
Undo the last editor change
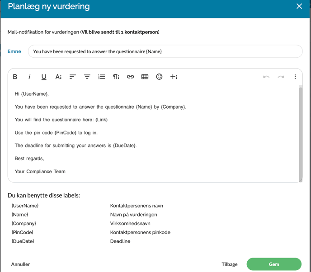click(266, 77)
